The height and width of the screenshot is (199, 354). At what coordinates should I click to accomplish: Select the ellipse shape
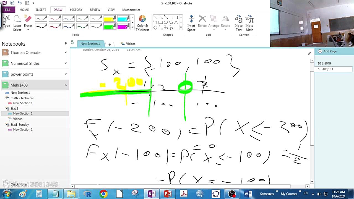pyautogui.click(x=165, y=22)
